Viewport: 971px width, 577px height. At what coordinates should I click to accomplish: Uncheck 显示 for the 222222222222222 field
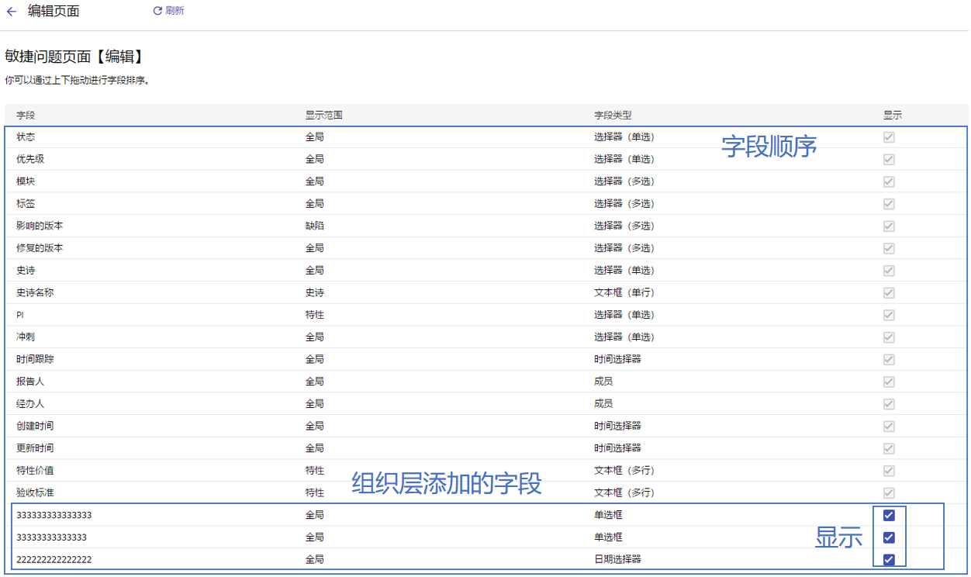pyautogui.click(x=889, y=560)
